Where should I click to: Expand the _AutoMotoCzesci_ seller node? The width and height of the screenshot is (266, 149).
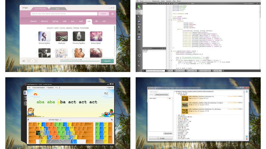click(176, 117)
